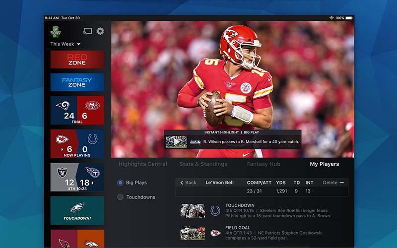
Task: Select the Touchdowns radio button
Action: point(120,197)
